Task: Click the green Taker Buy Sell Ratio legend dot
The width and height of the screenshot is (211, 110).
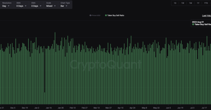Action: tap(106, 15)
